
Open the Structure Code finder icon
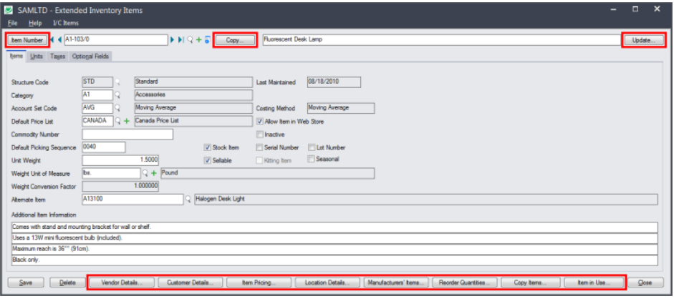coord(117,82)
